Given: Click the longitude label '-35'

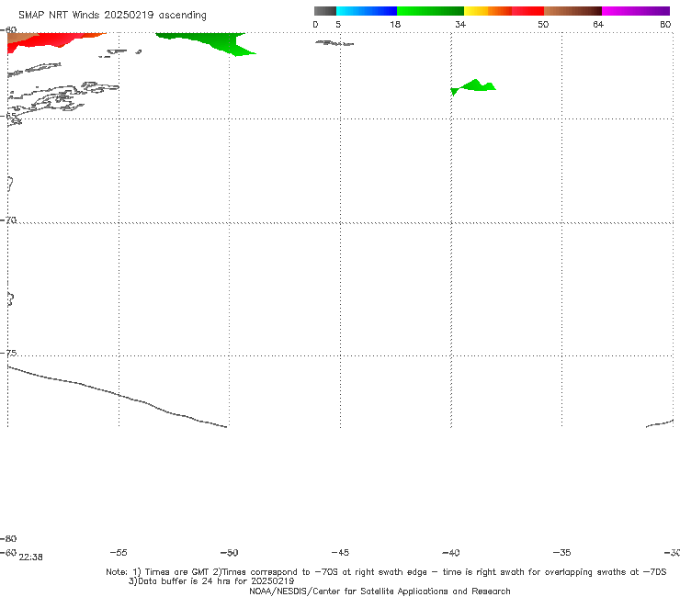Looking at the screenshot, I should (x=562, y=552).
